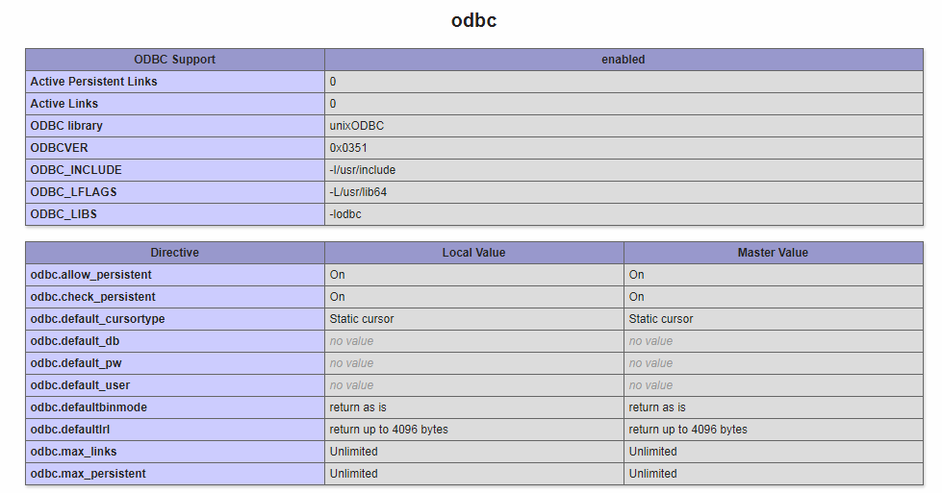This screenshot has width=942, height=493.
Task: Click the Directive column header
Action: point(175,253)
